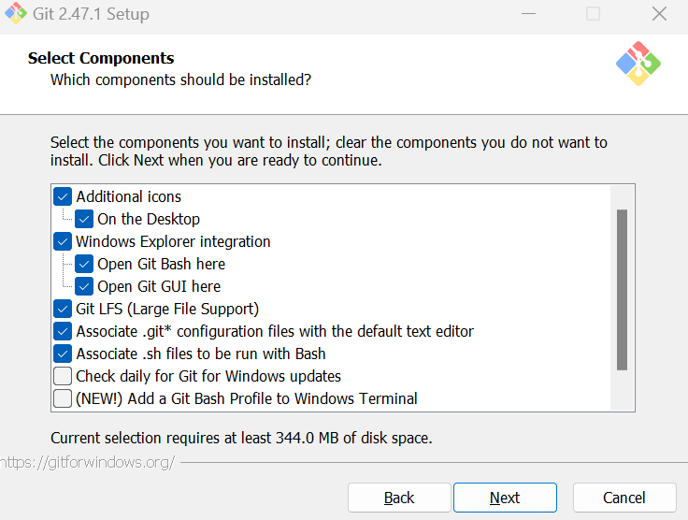Click the components list scrollbar

[622, 290]
